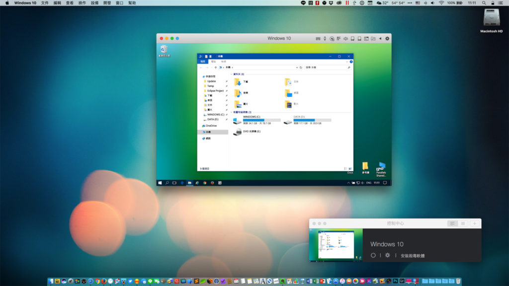Open the 檢視 menu in macOS menu bar
Image resolution: width=509 pixels, height=286 pixels.
click(70, 3)
